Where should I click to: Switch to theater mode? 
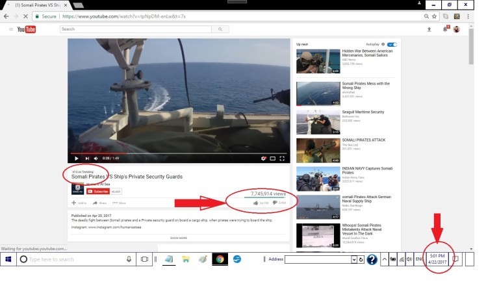coord(272,158)
